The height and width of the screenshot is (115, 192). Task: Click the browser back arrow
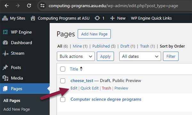pos(6,6)
